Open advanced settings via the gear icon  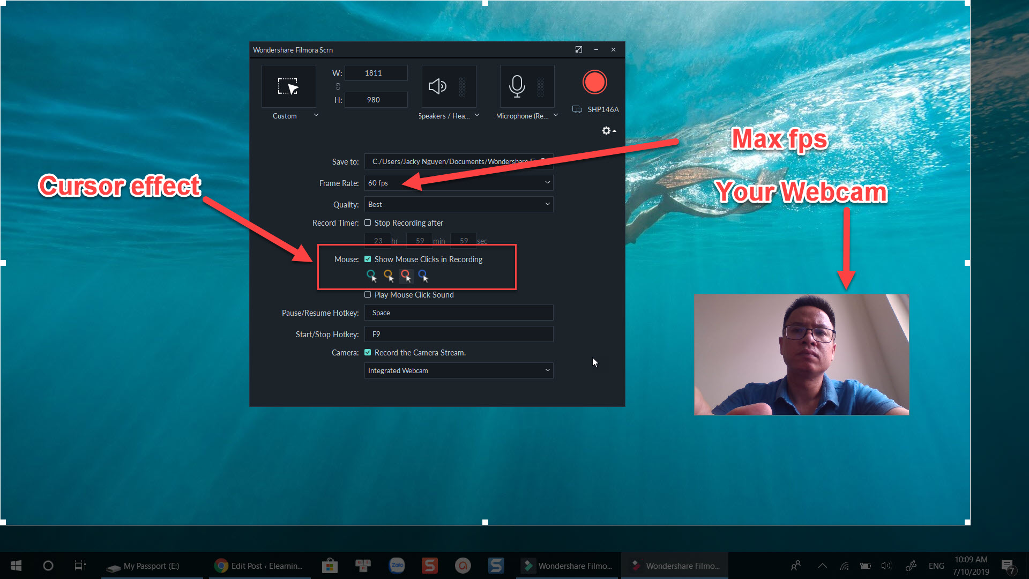click(606, 130)
